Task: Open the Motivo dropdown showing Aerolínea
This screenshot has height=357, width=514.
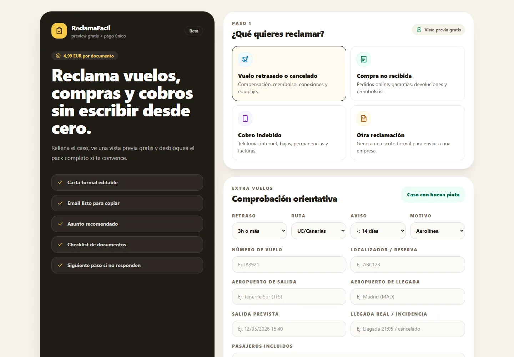Action: click(x=438, y=231)
